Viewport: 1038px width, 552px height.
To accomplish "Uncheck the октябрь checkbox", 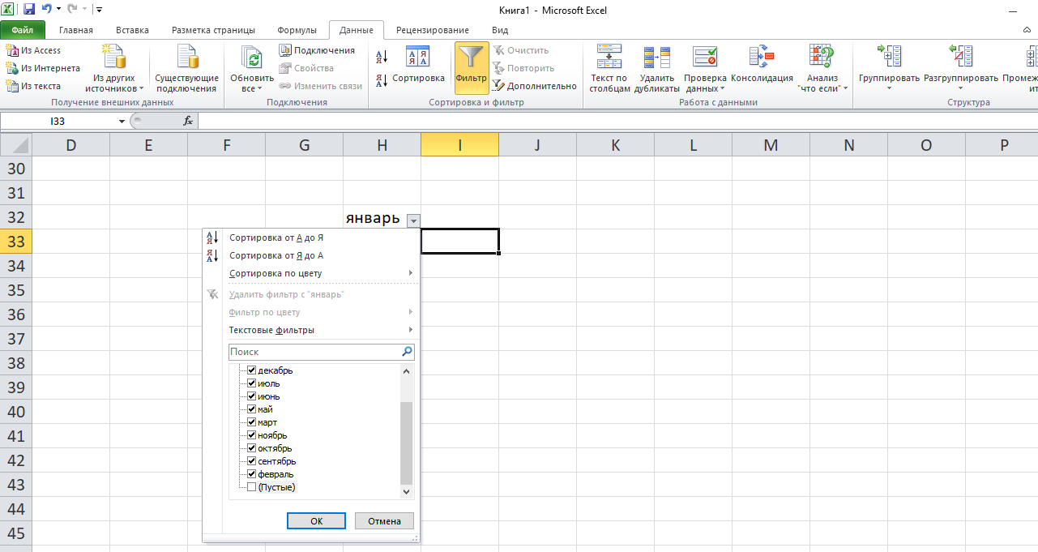I will pos(252,448).
